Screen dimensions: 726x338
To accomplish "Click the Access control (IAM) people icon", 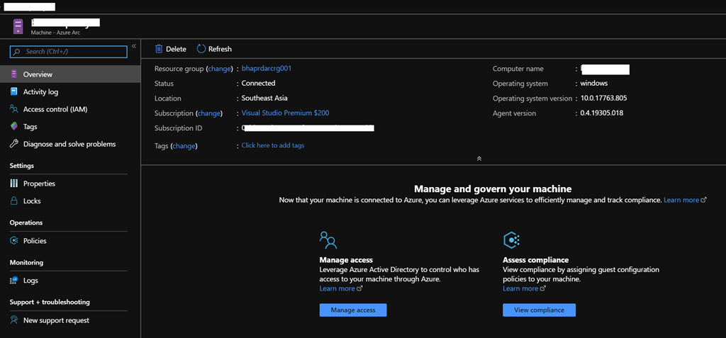I will (14, 109).
